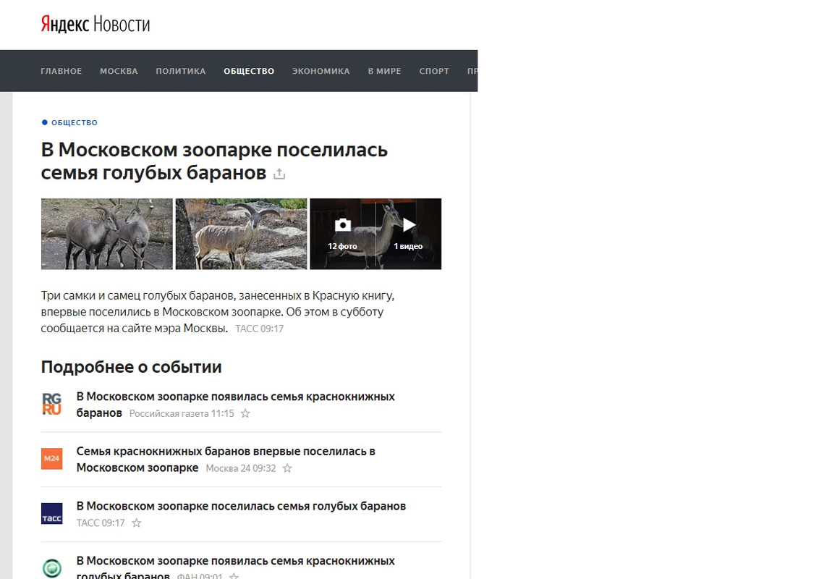Click the Подробнее о событии heading
This screenshot has width=819, height=579.
tap(131, 367)
